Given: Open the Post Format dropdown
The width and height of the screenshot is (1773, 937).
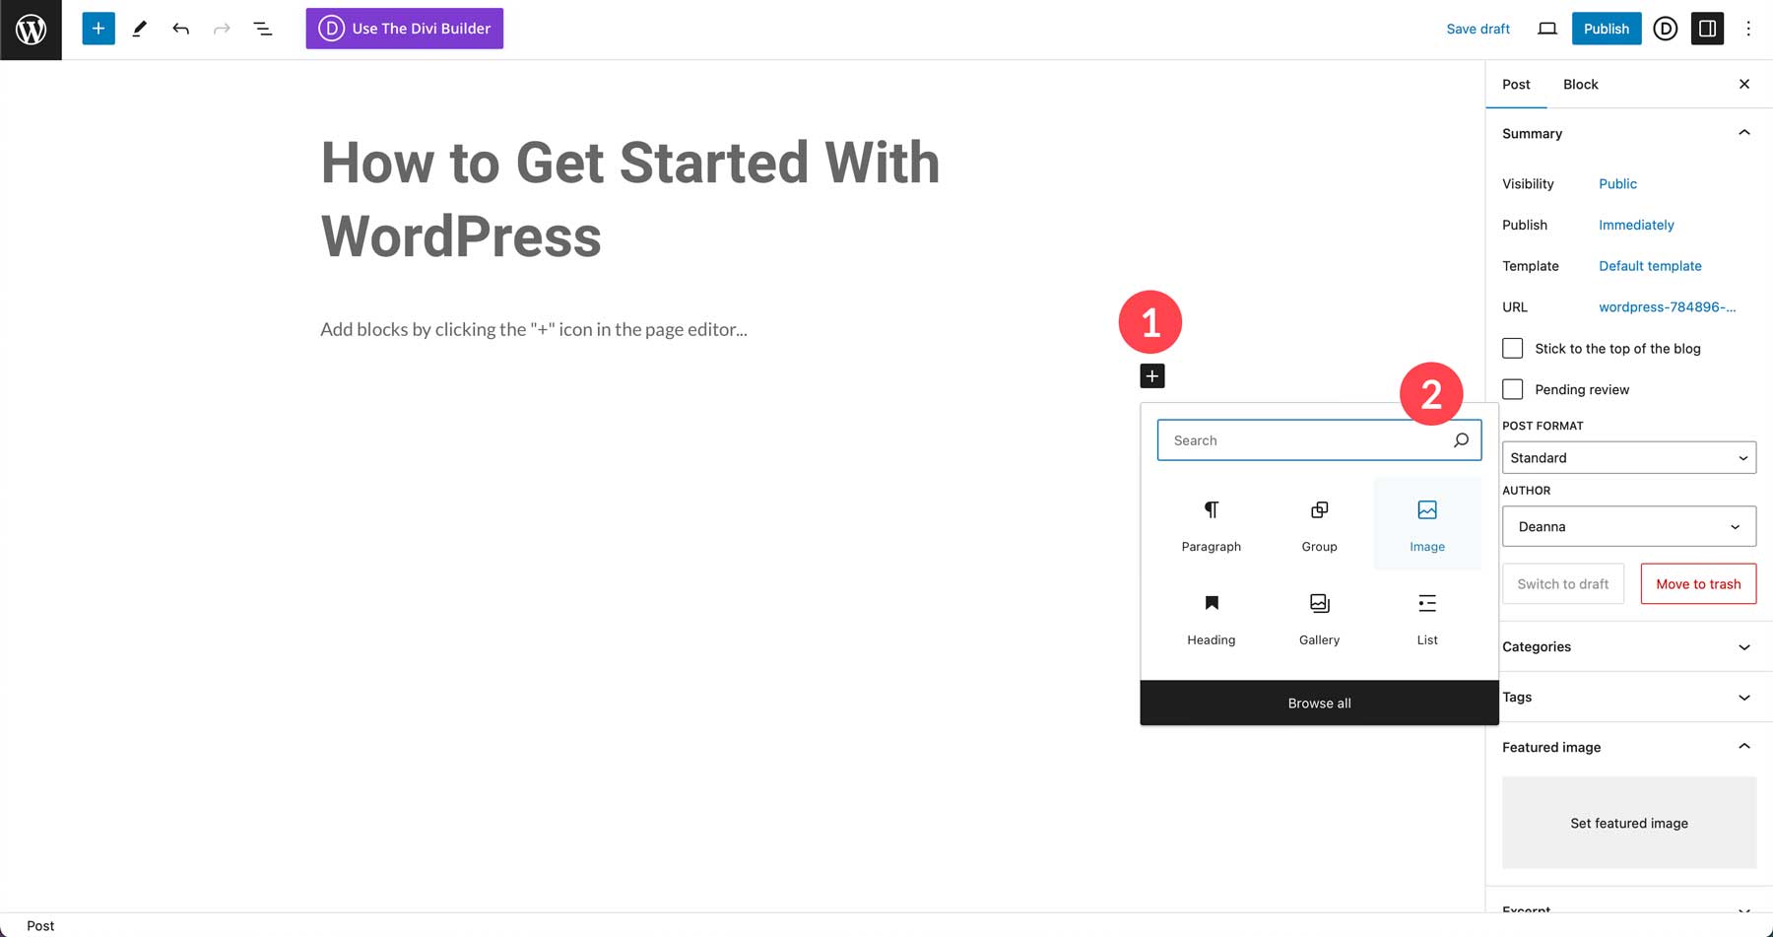Looking at the screenshot, I should pos(1628,458).
